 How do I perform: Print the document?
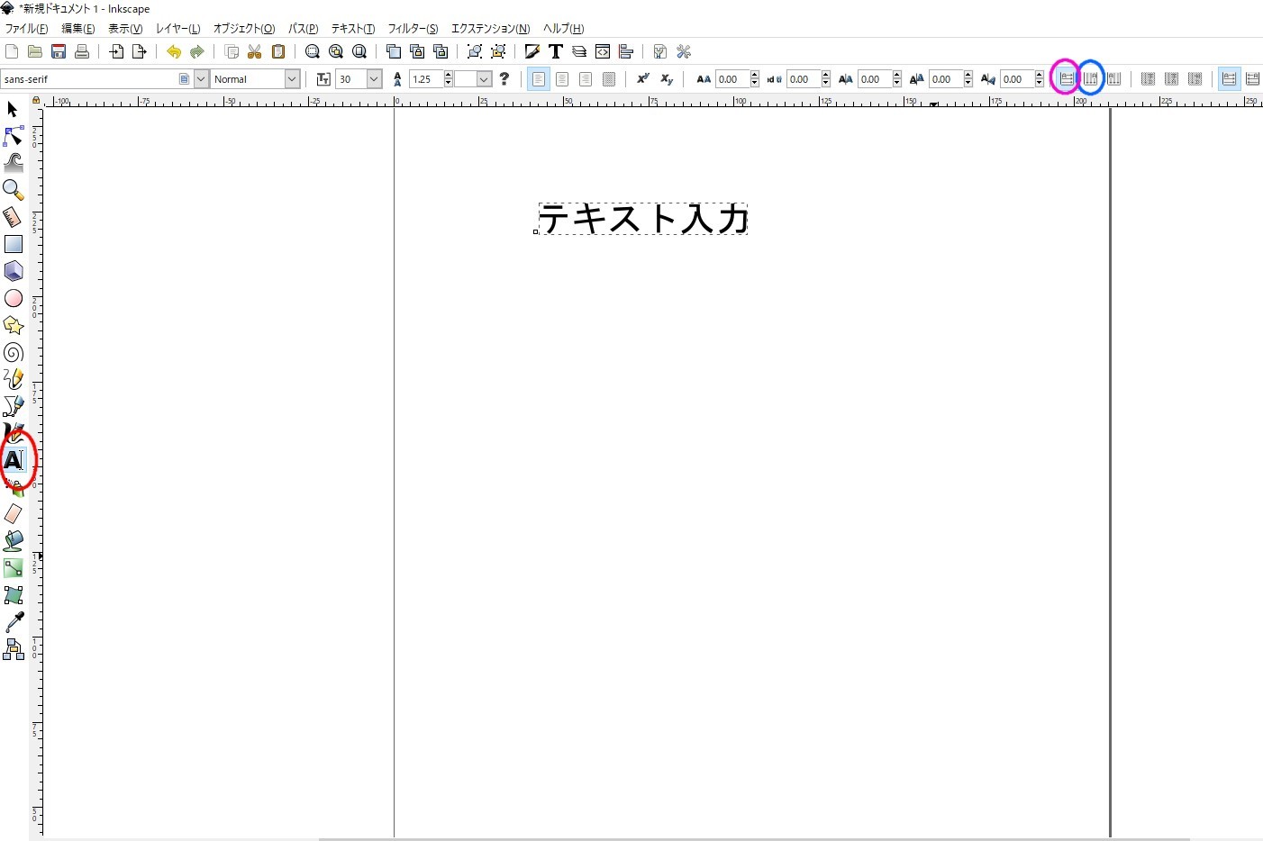(x=82, y=52)
